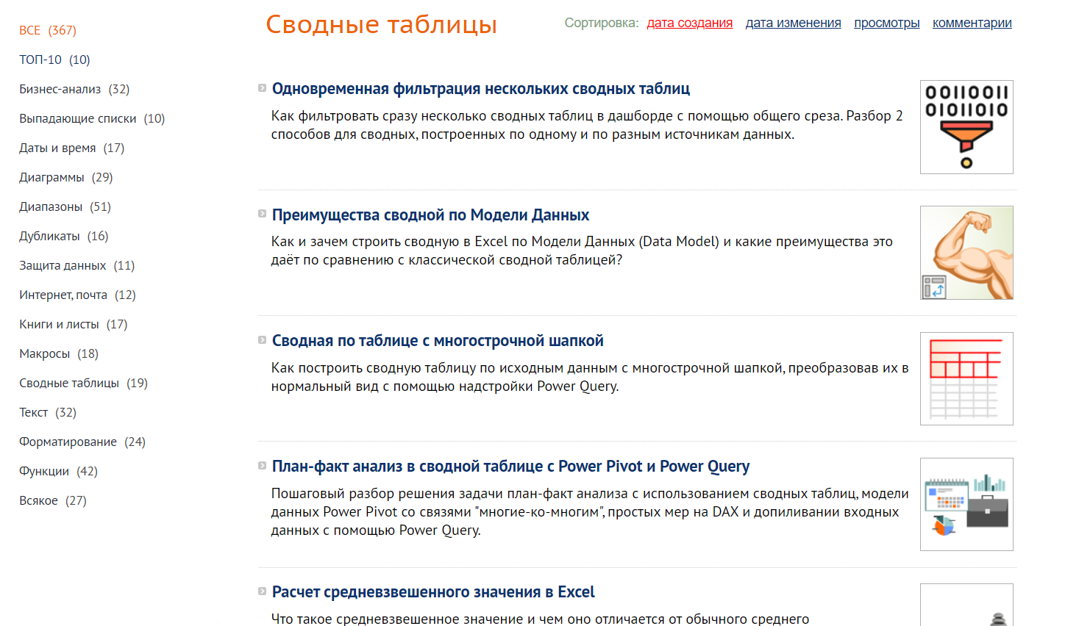
Task: Sort the list by просмотры
Action: coord(886,23)
